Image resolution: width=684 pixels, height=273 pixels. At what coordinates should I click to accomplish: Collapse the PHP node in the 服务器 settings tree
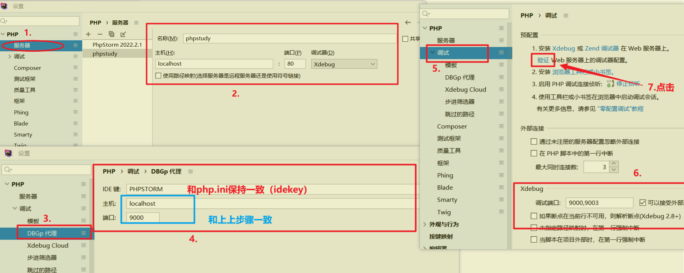pos(3,34)
